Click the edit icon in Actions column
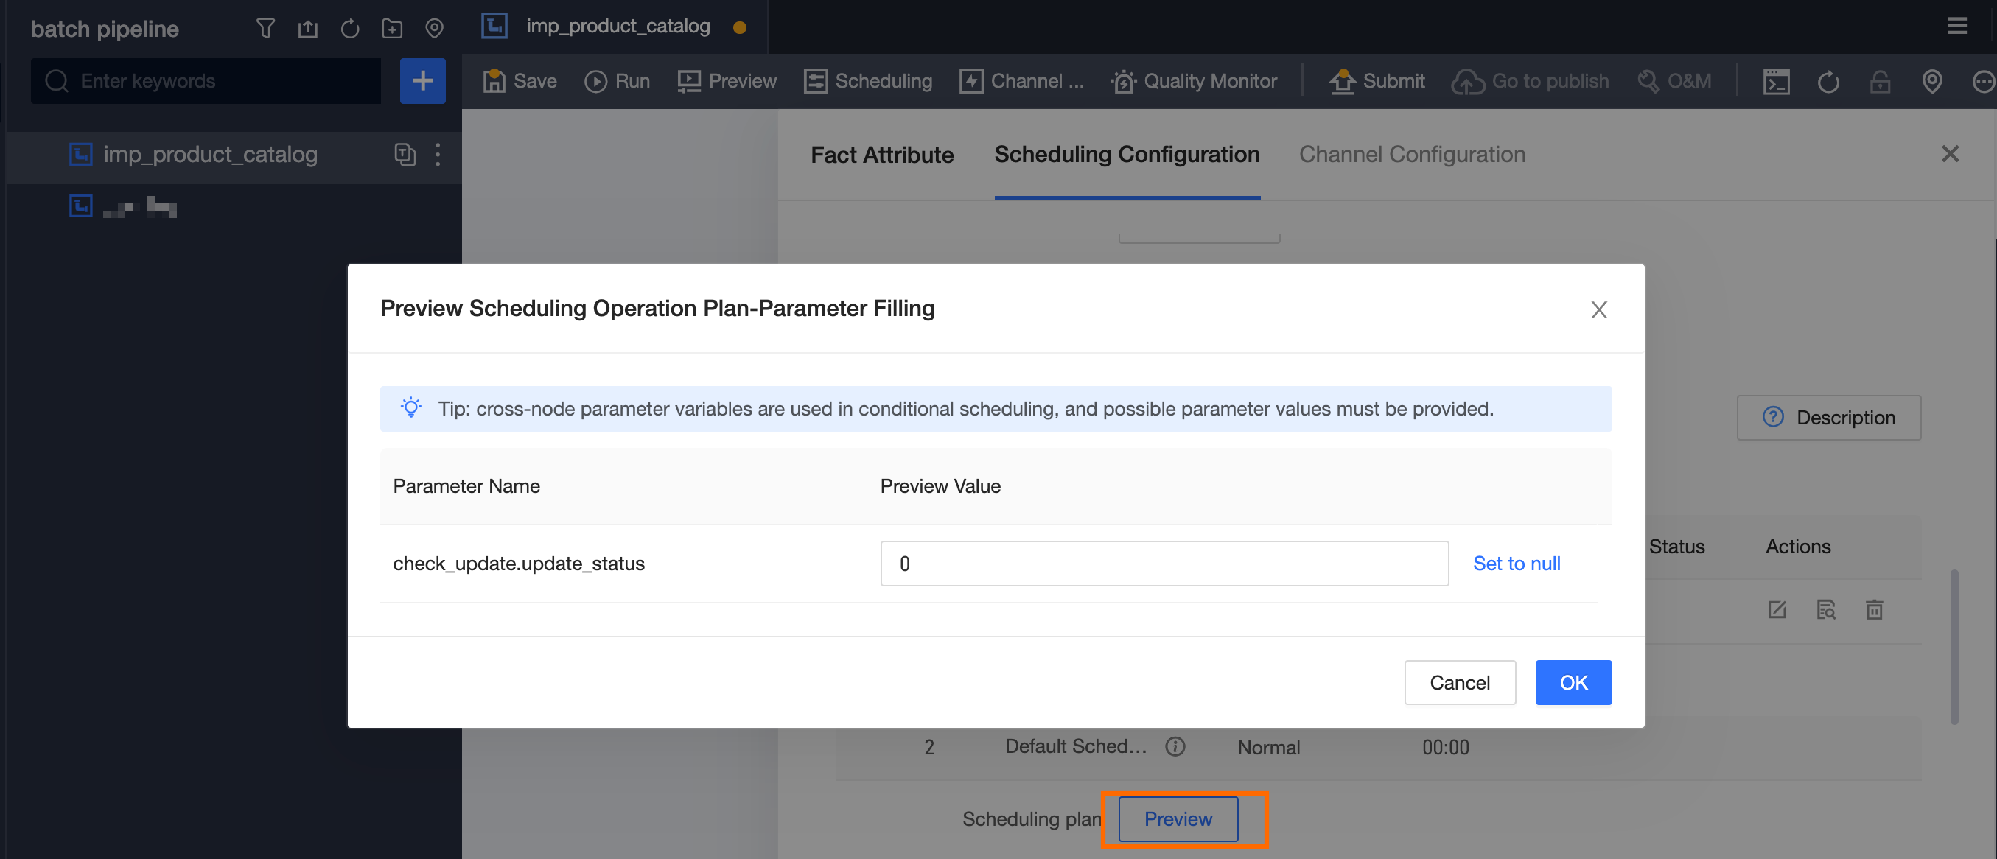The width and height of the screenshot is (1997, 859). click(x=1777, y=609)
